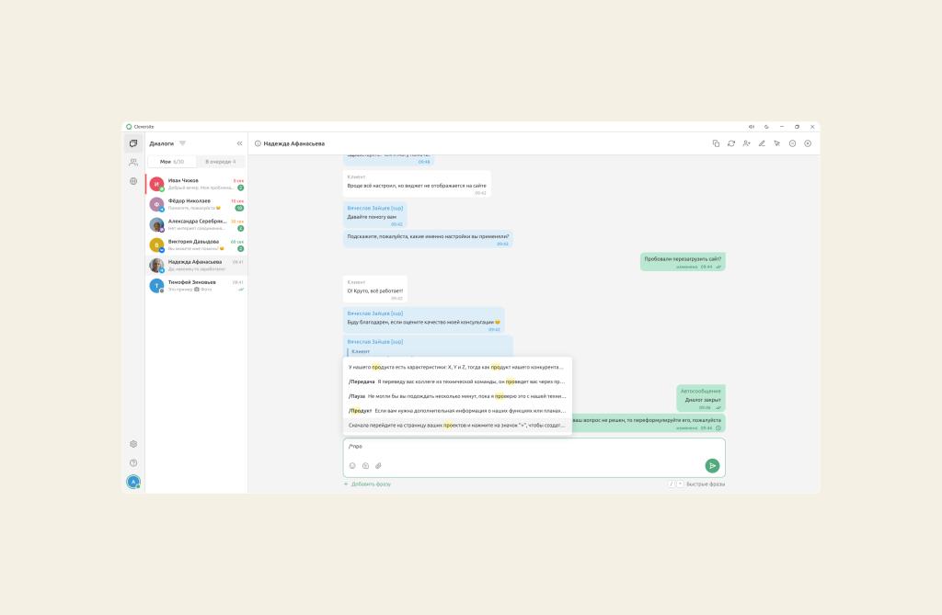Click the pencil edit icon in chat header

click(762, 143)
